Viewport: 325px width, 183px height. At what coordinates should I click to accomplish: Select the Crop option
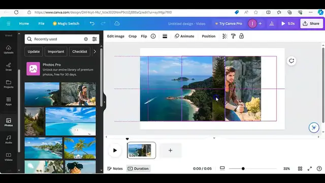[x=133, y=36]
